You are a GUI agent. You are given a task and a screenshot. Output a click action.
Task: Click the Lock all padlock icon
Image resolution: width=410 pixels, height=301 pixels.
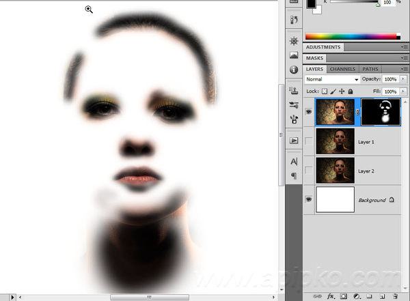pyautogui.click(x=351, y=91)
